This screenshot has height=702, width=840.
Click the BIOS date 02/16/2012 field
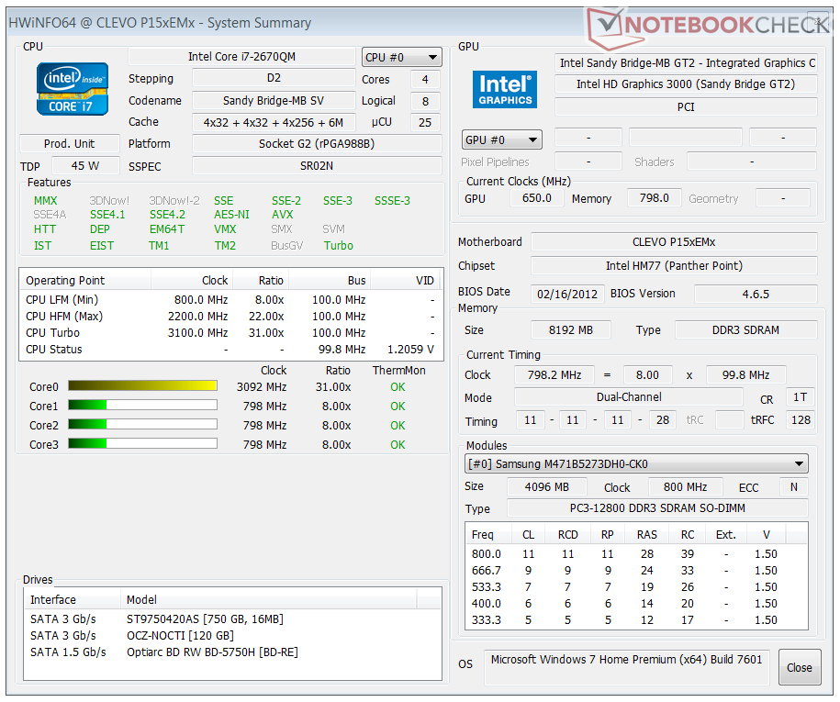point(567,294)
